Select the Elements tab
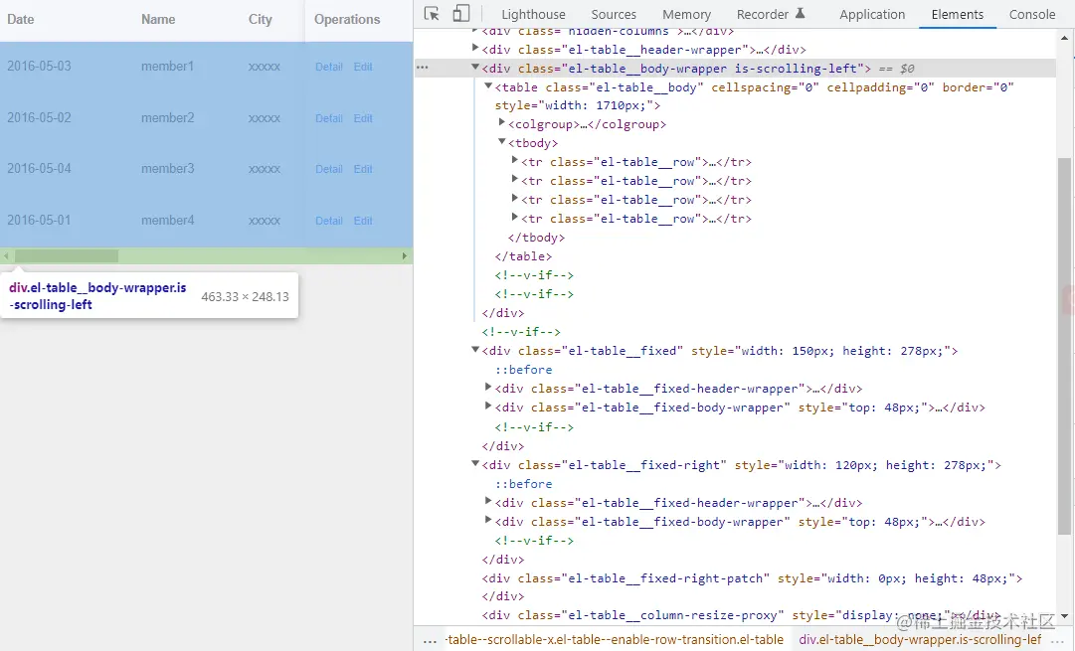This screenshot has height=651, width=1075. click(957, 14)
